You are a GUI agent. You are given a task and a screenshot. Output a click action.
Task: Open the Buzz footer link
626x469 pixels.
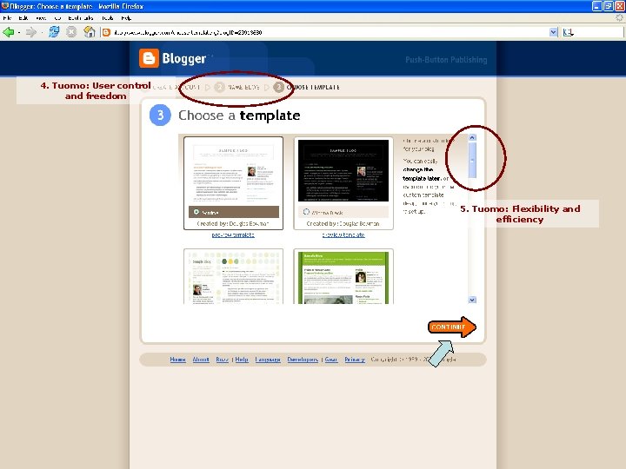pyautogui.click(x=223, y=360)
